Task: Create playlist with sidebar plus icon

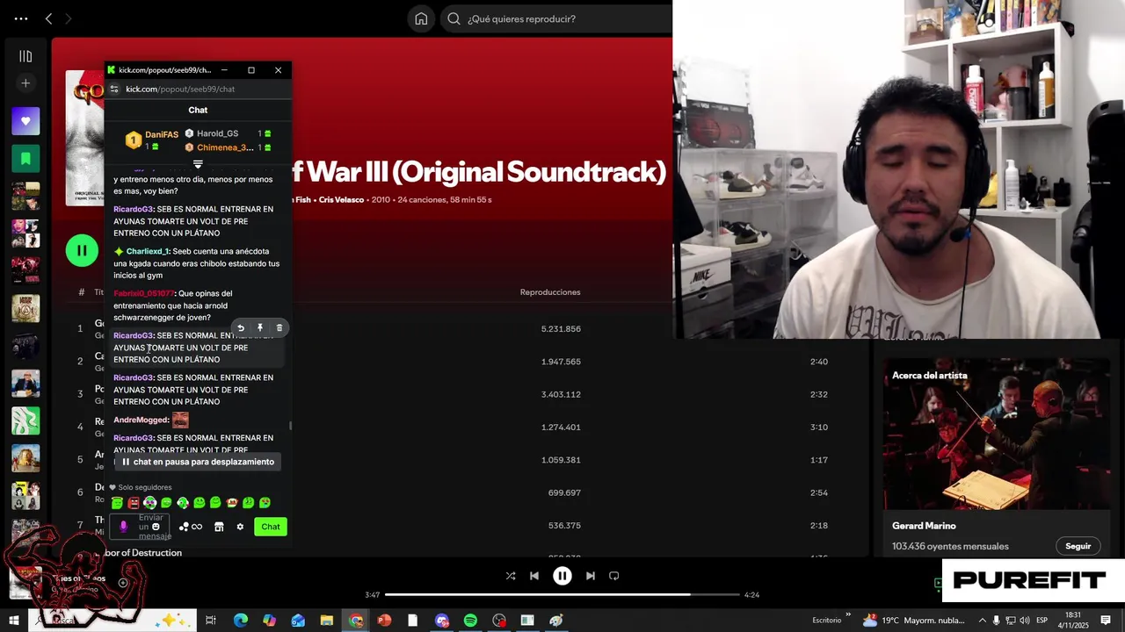Action: point(25,83)
